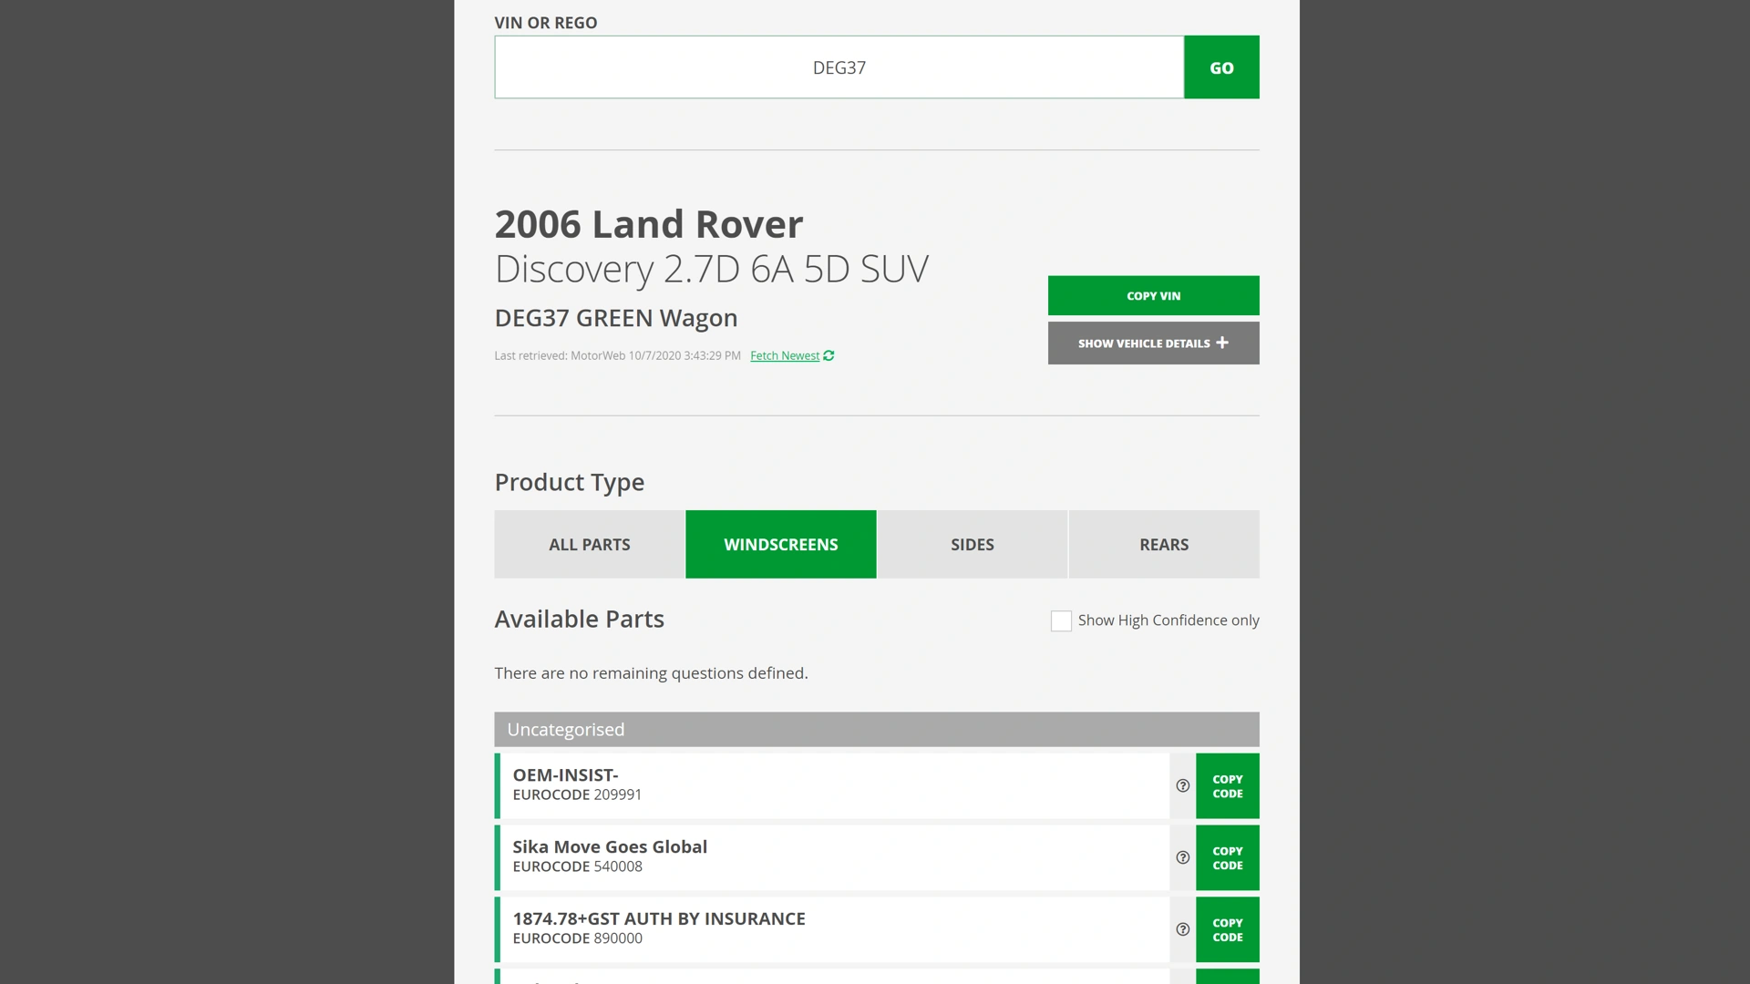Open the REARS product type tab
1750x984 pixels.
pos(1164,544)
